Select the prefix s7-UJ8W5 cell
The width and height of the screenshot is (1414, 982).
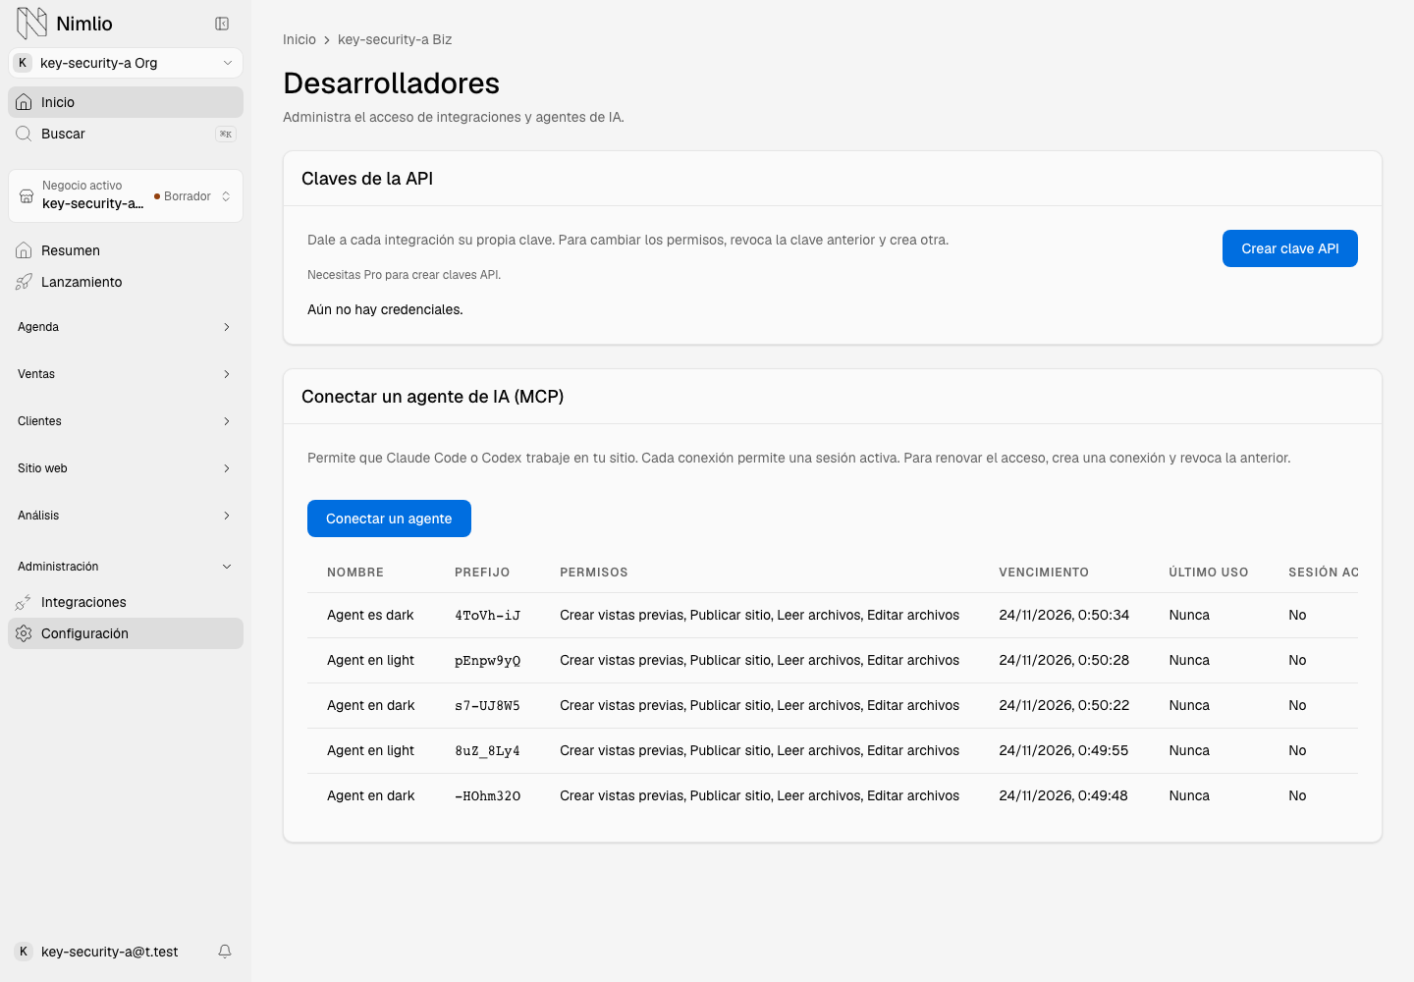(x=487, y=706)
